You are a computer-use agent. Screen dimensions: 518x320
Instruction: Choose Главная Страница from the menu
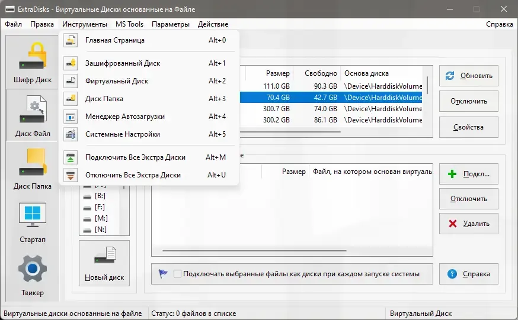149,40
